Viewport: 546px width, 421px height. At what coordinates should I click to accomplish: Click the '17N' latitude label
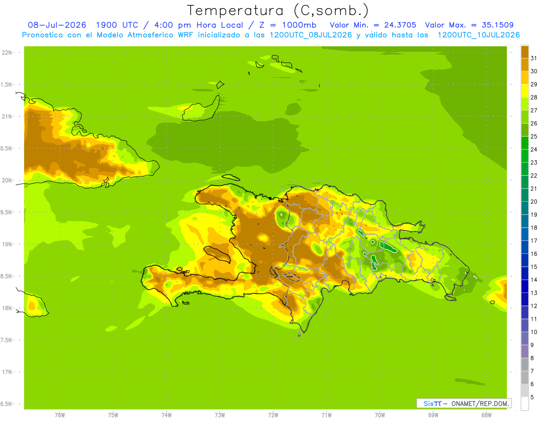(x=7, y=372)
